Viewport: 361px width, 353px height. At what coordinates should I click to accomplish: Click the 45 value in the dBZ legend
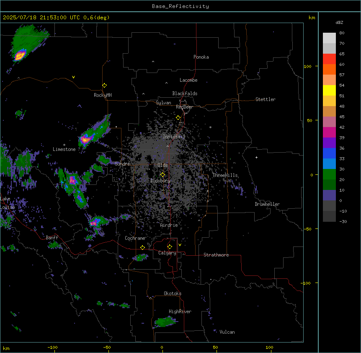pyautogui.click(x=342, y=117)
